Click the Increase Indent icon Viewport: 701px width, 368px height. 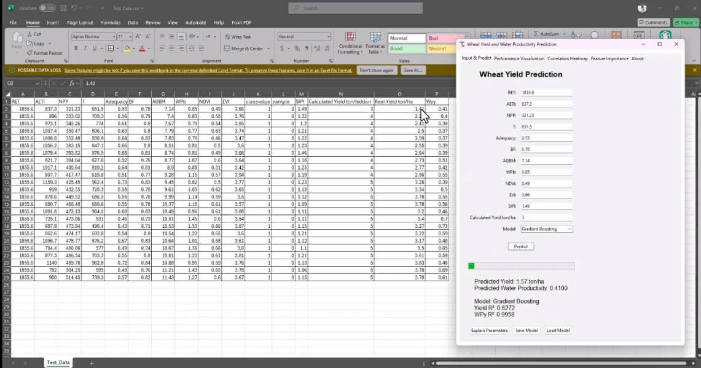202,49
